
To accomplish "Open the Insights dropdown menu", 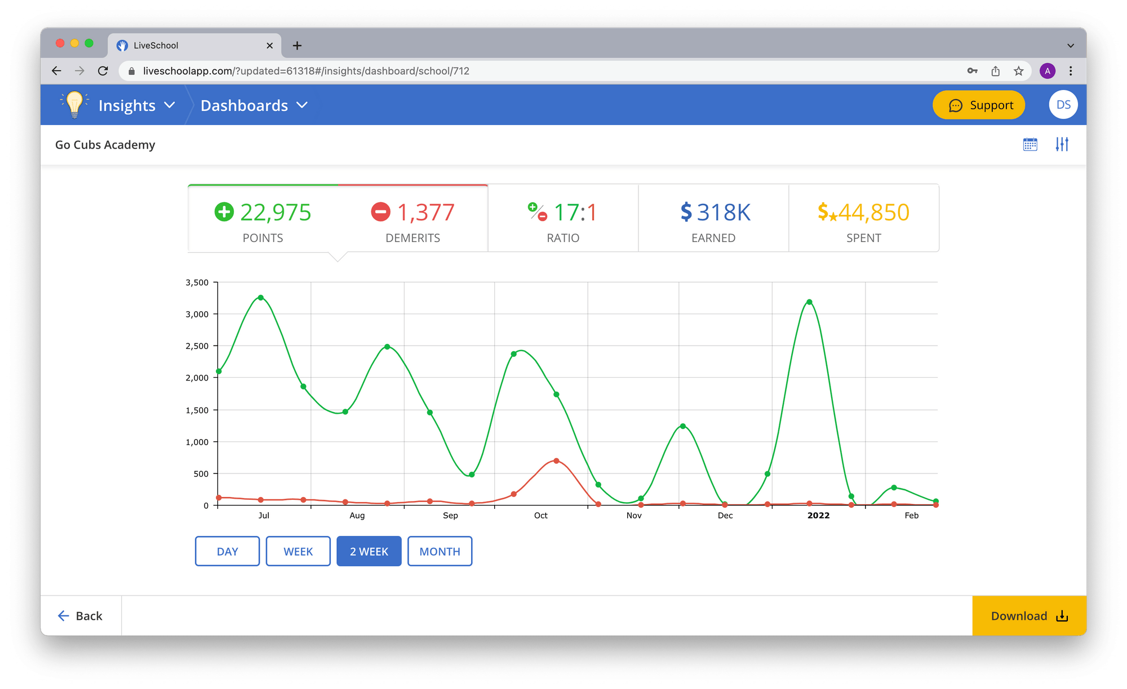I will (x=135, y=105).
